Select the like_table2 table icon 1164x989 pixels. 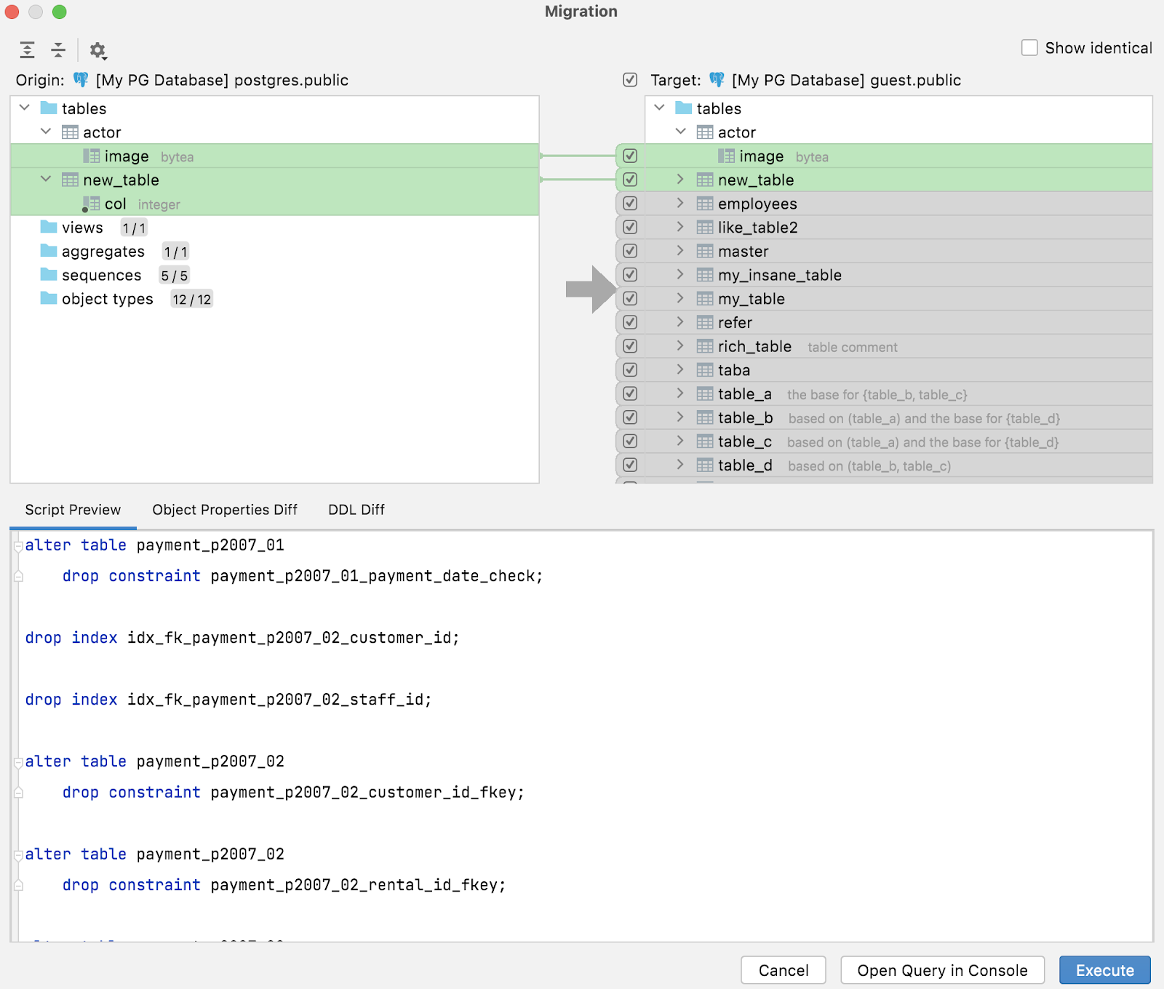point(705,228)
